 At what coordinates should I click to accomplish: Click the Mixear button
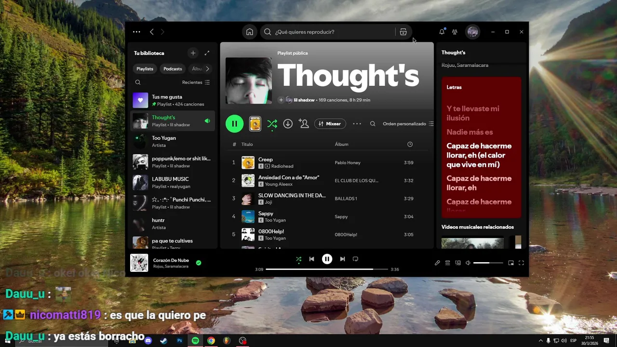coord(330,124)
